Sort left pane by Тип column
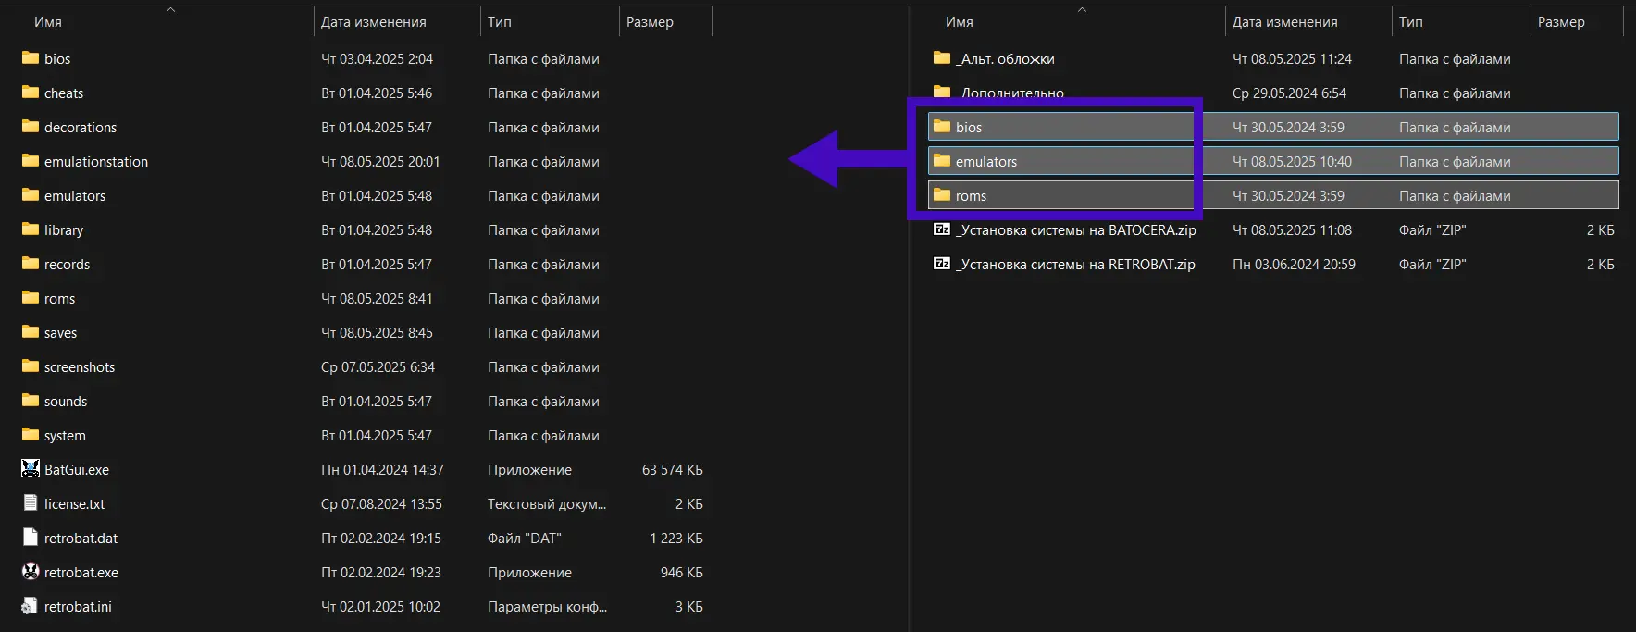The image size is (1636, 632). (x=500, y=22)
